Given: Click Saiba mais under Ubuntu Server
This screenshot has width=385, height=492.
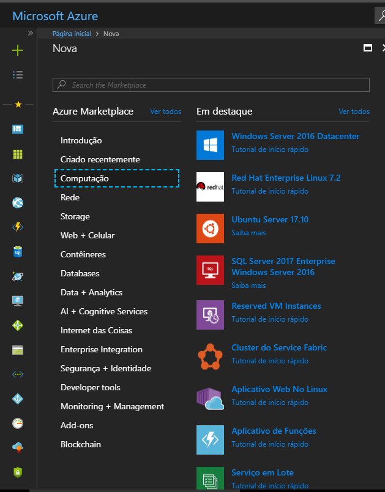Looking at the screenshot, I should (x=249, y=233).
